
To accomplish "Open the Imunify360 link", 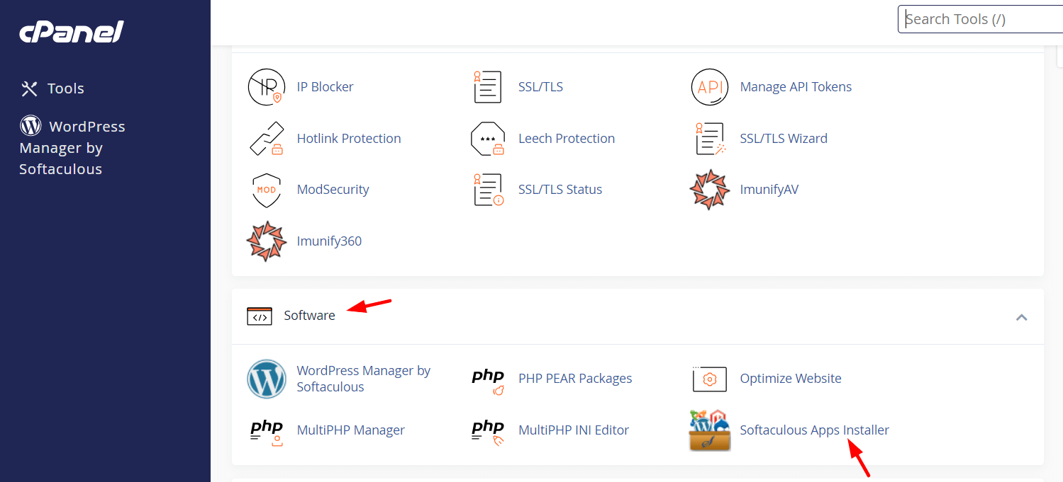I will pos(329,241).
